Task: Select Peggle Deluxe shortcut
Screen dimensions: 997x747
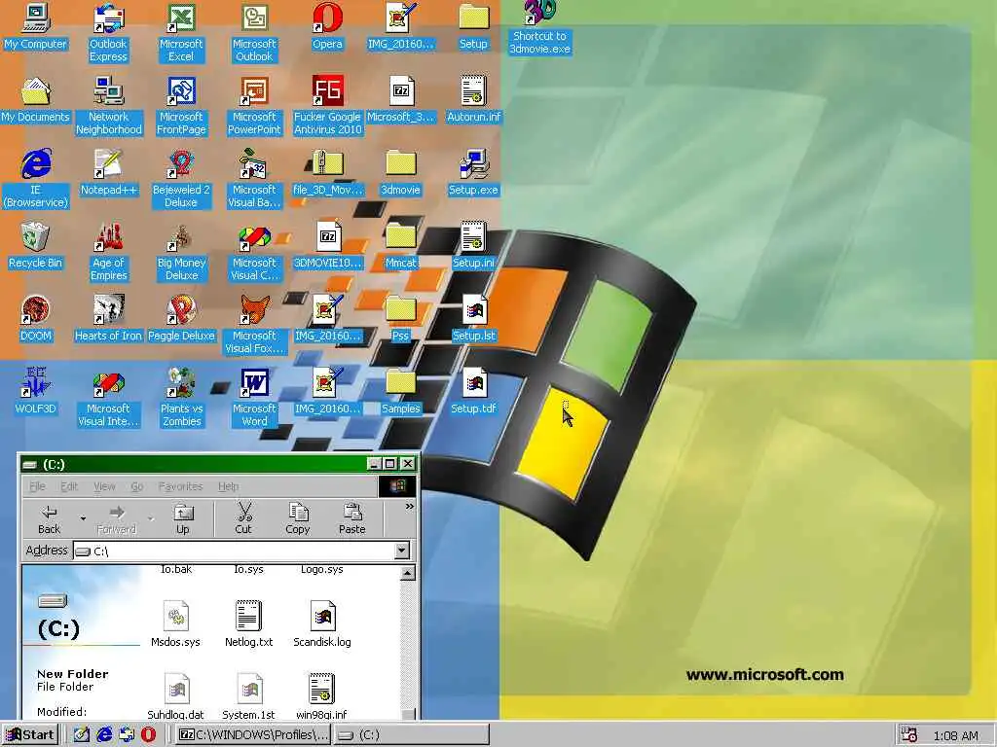Action: pyautogui.click(x=181, y=318)
